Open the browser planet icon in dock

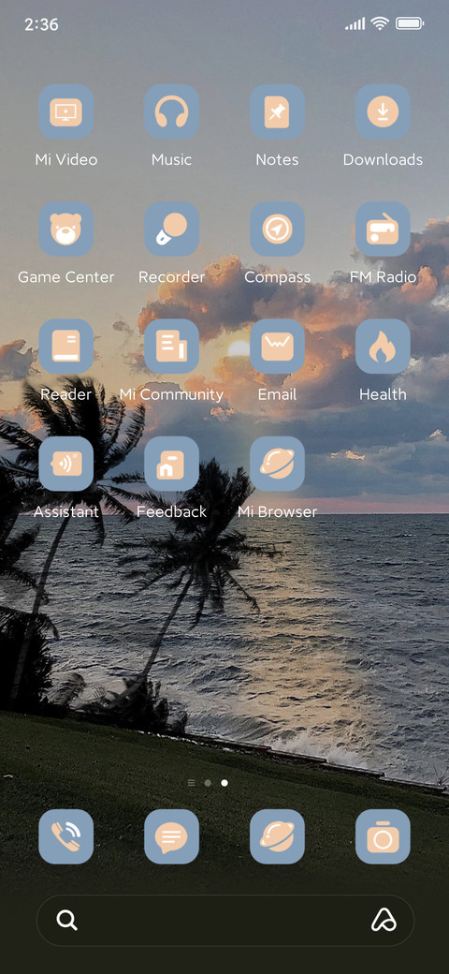[277, 836]
